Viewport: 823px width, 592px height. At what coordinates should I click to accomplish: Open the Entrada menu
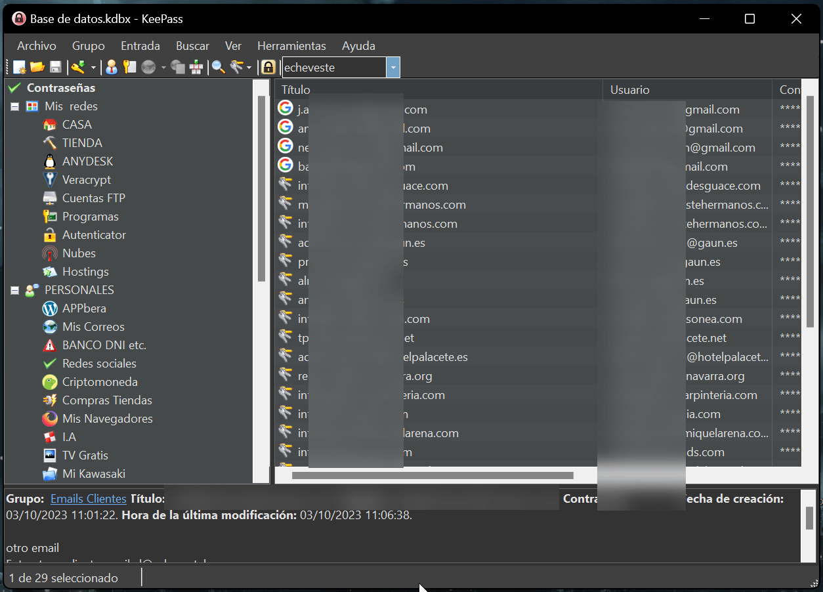point(140,46)
